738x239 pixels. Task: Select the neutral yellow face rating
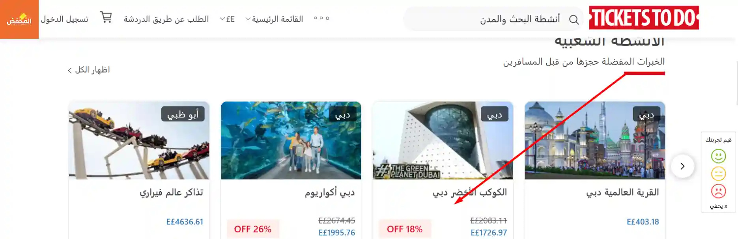(x=718, y=174)
